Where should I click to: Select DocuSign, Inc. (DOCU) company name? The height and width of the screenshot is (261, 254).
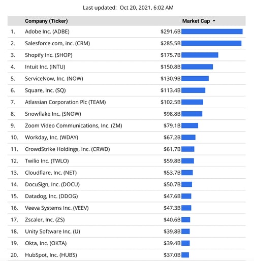coord(52,184)
